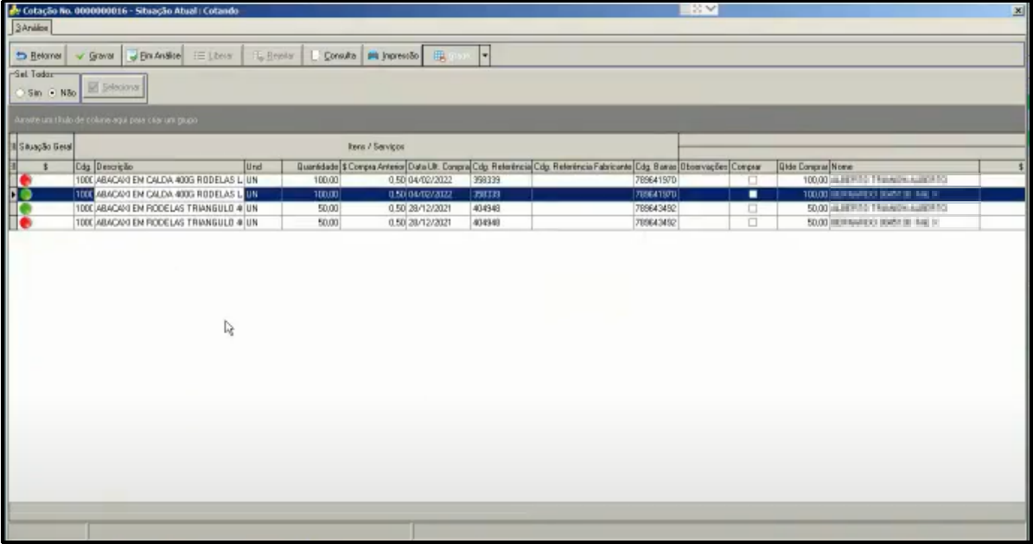Click the red status circle of the RODELAS TRIANGULO row

point(26,223)
